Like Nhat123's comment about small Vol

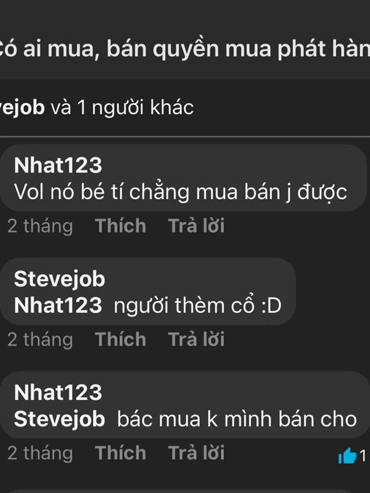[x=120, y=226]
